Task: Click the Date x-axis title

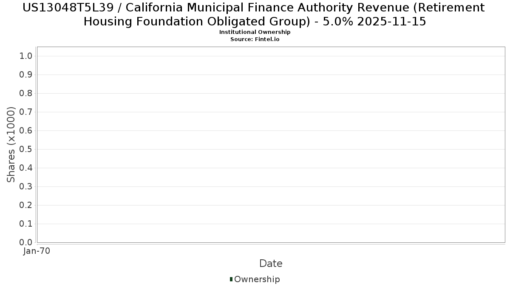Action: [x=271, y=264]
